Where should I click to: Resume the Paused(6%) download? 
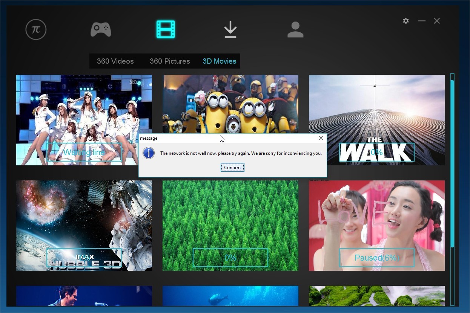pos(377,258)
